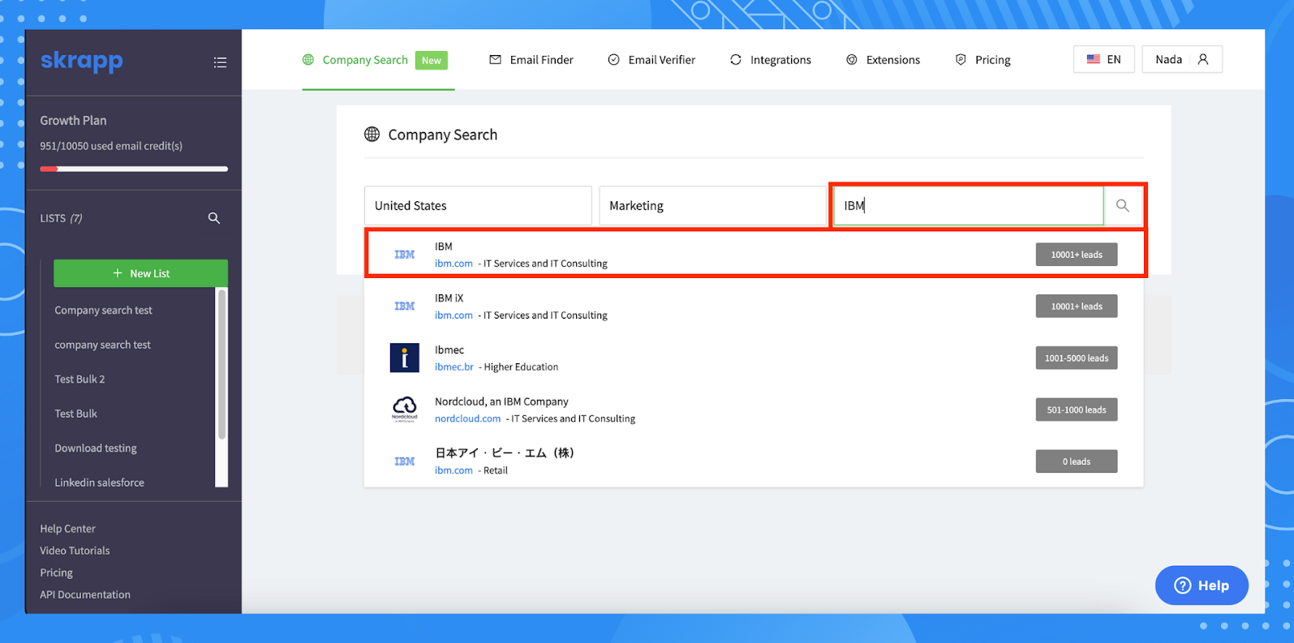The height and width of the screenshot is (643, 1294).
Task: Click the Ibmec logo thumbnail
Action: click(404, 358)
